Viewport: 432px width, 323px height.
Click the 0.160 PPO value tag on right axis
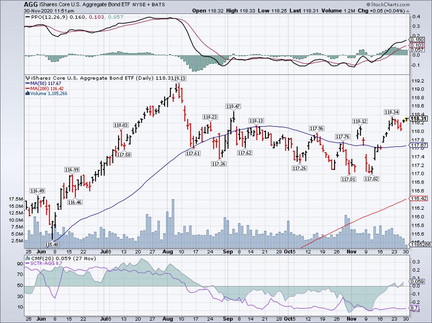418,40
